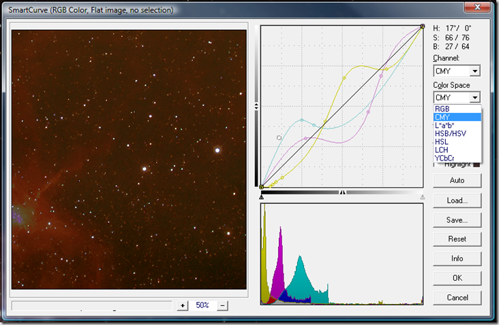Screen dimensions: 499x325
Task: Click the vertical output-range handle beside curve
Action: (x=256, y=106)
